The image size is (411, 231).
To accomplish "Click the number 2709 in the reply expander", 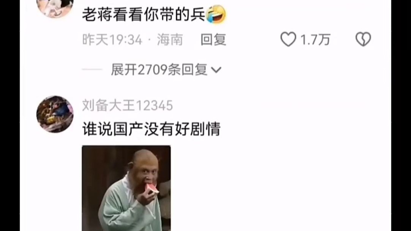I will pyautogui.click(x=153, y=70).
